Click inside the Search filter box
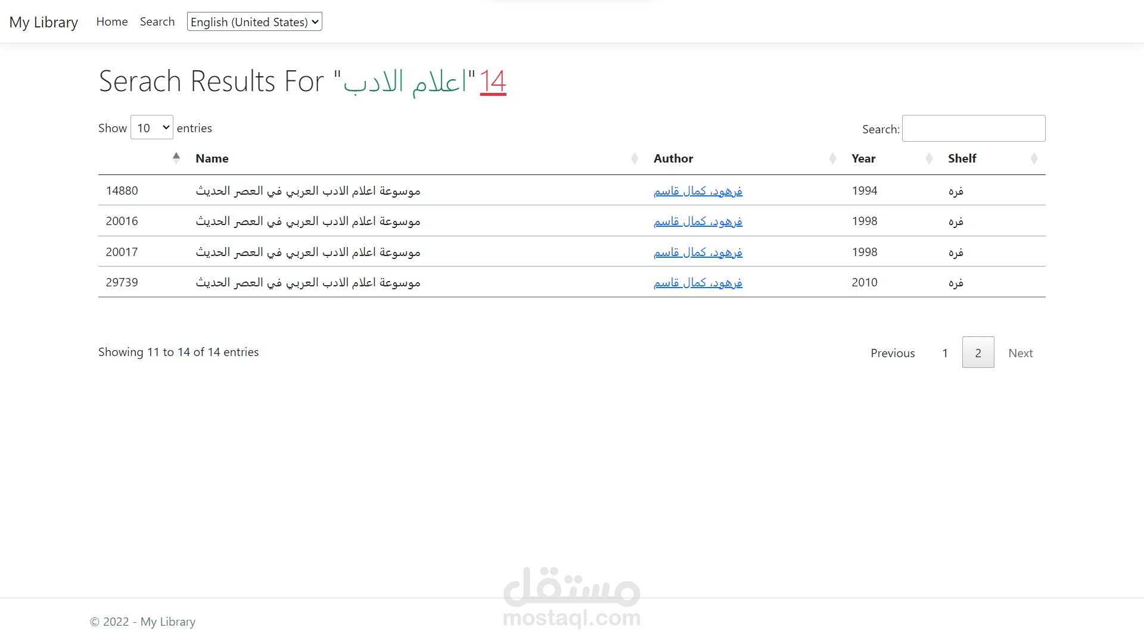1144x643 pixels. 974,128
